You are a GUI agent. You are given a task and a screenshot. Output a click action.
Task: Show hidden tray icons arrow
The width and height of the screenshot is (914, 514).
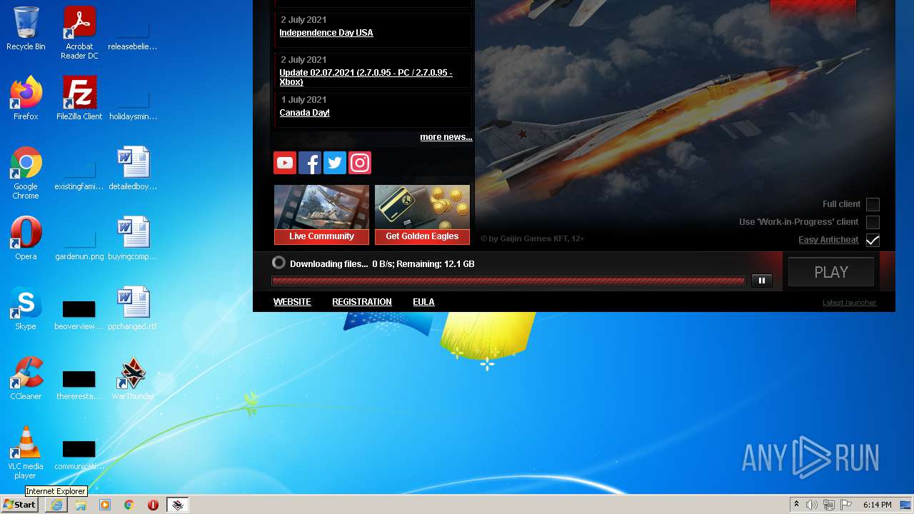click(796, 505)
